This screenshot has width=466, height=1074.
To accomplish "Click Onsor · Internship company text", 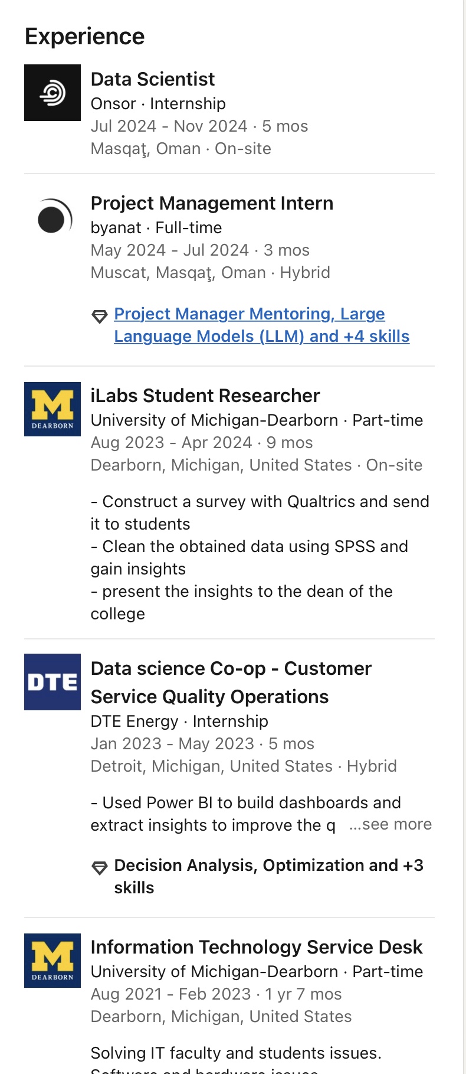I will tap(158, 104).
